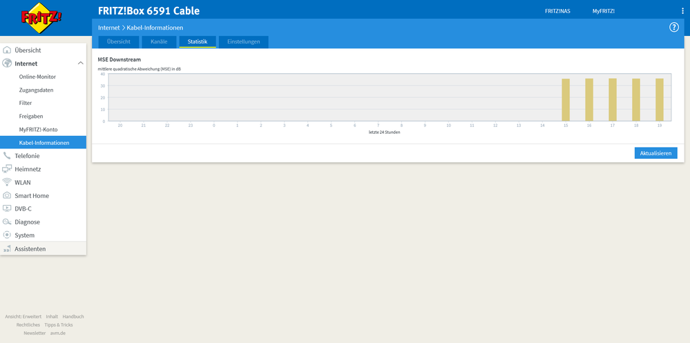The image size is (690, 343).
Task: Open Inhalt footer link
Action: pyautogui.click(x=52, y=317)
